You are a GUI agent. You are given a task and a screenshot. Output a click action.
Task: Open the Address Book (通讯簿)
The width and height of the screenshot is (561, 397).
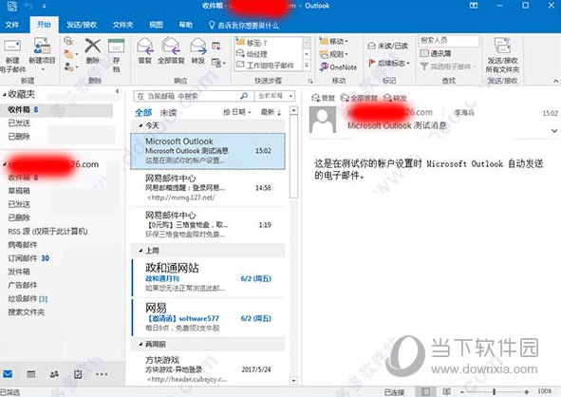436,53
